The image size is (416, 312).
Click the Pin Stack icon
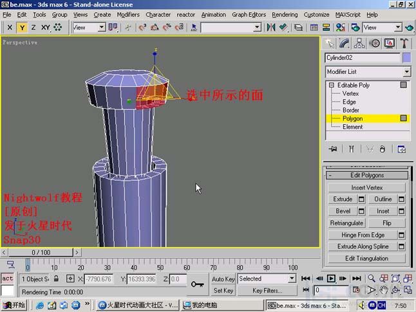(x=333, y=149)
